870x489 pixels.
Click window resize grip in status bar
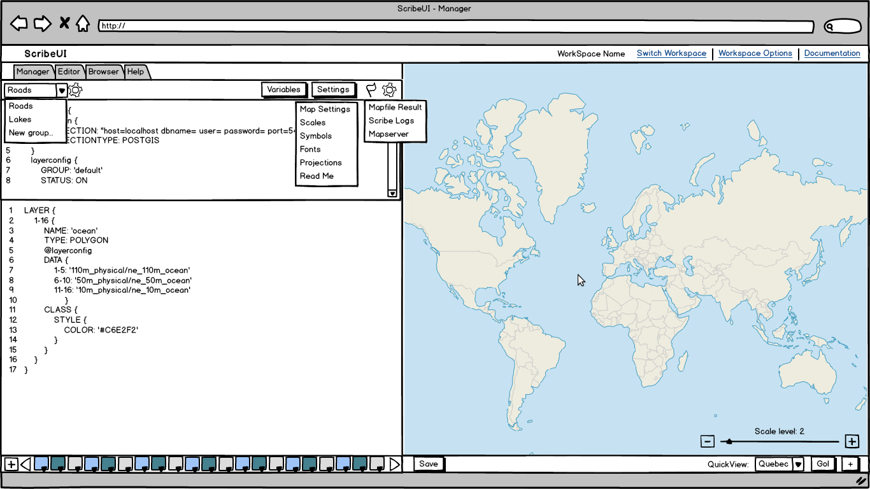[x=861, y=481]
